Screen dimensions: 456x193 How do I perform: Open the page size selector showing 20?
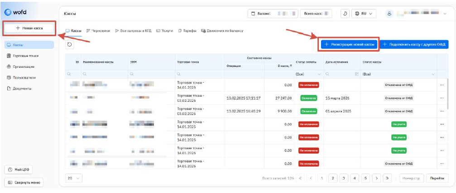[74, 178]
